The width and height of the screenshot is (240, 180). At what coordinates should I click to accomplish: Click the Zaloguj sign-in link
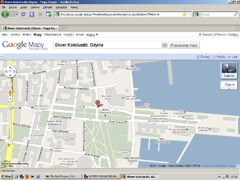233,34
